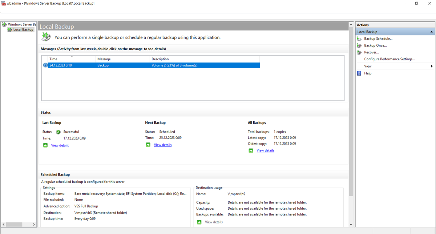The image size is (436, 234).
Task: Click Backups available details-not-available text
Action: pos(267,214)
